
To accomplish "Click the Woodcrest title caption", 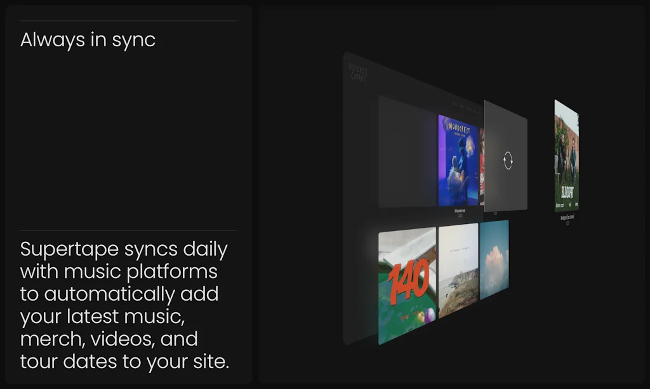I will [460, 211].
